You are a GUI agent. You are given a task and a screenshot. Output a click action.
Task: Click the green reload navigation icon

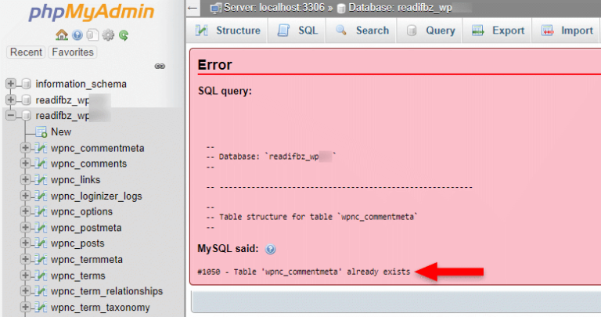coord(124,35)
